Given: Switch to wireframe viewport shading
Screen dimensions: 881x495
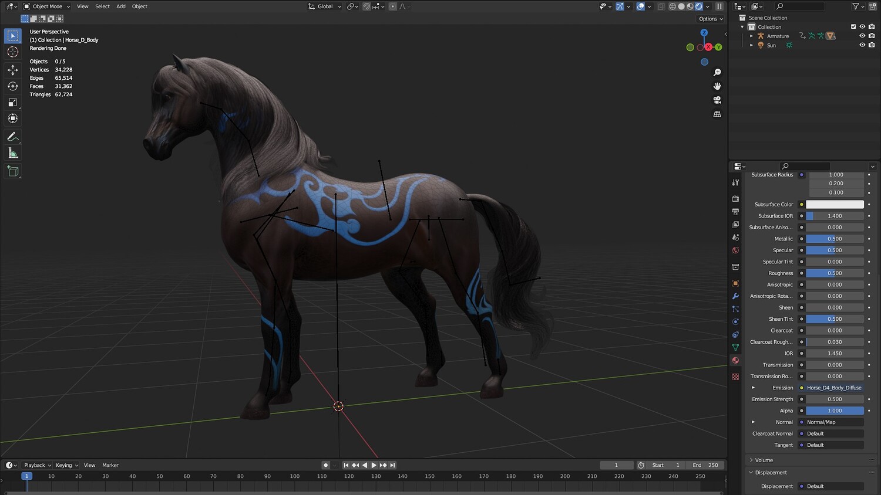Looking at the screenshot, I should pyautogui.click(x=672, y=6).
